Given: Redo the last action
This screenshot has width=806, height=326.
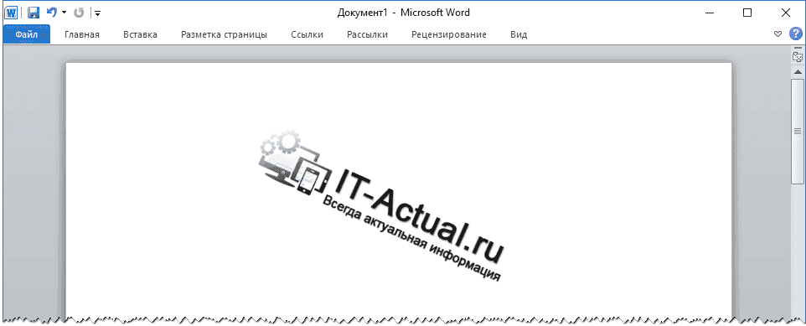Looking at the screenshot, I should tap(79, 13).
